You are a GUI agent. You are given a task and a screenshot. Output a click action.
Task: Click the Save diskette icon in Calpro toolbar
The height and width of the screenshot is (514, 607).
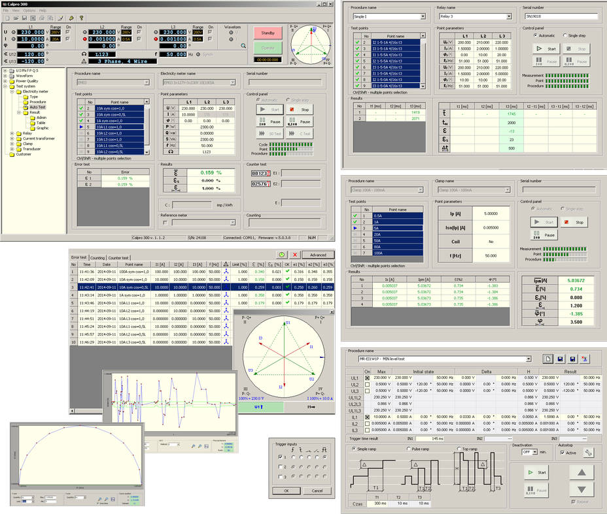[24, 18]
